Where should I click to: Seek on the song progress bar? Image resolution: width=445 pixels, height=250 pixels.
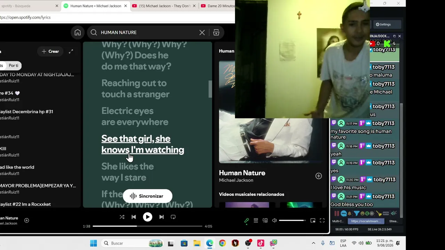pyautogui.click(x=147, y=226)
